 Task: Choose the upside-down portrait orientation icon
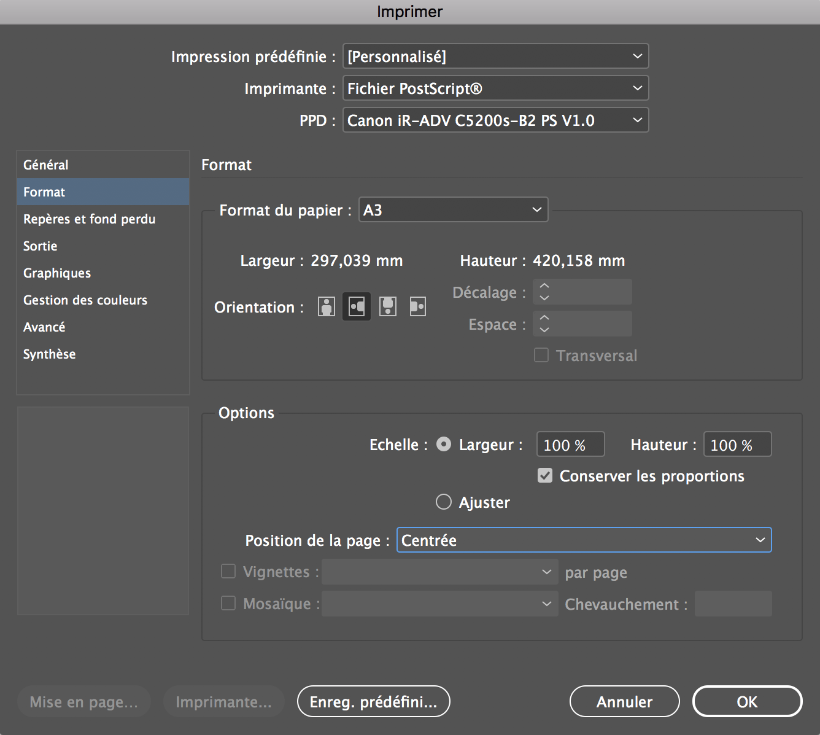tap(387, 306)
